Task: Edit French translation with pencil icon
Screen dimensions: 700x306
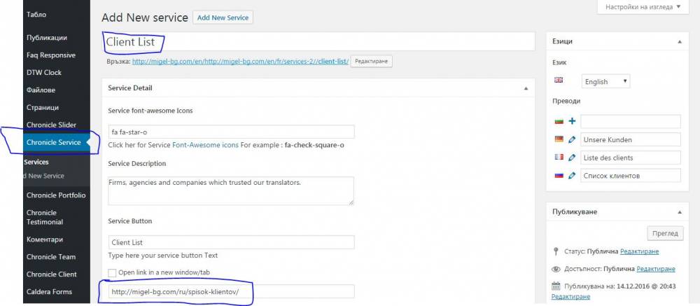Action: (x=572, y=158)
